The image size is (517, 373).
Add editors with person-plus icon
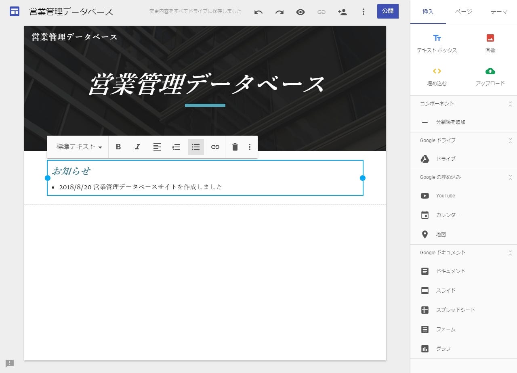click(x=343, y=12)
